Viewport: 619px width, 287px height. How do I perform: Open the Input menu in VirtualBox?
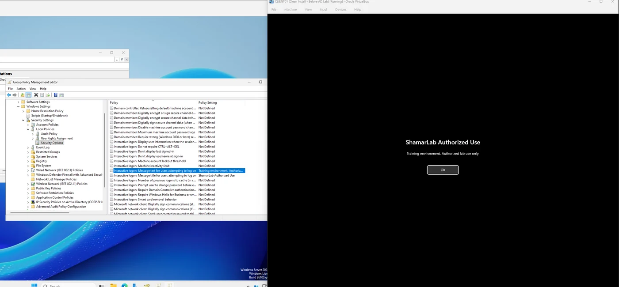point(324,9)
